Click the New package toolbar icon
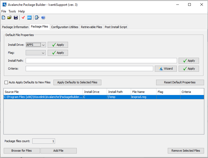The image size is (208, 158). point(4,17)
